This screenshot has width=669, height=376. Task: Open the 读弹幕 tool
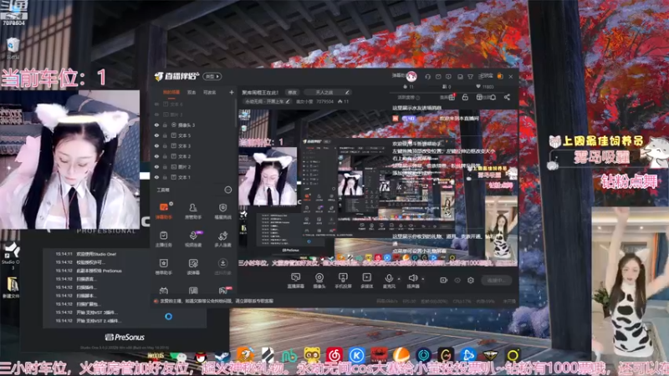click(x=193, y=267)
